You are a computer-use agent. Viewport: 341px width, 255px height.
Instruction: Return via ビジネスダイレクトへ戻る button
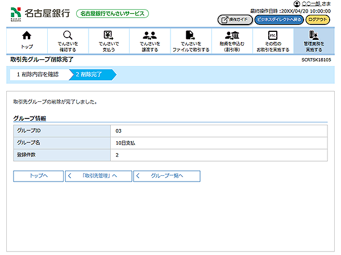279,19
